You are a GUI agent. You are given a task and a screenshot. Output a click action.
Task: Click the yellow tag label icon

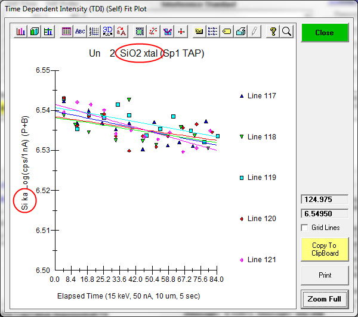227,32
